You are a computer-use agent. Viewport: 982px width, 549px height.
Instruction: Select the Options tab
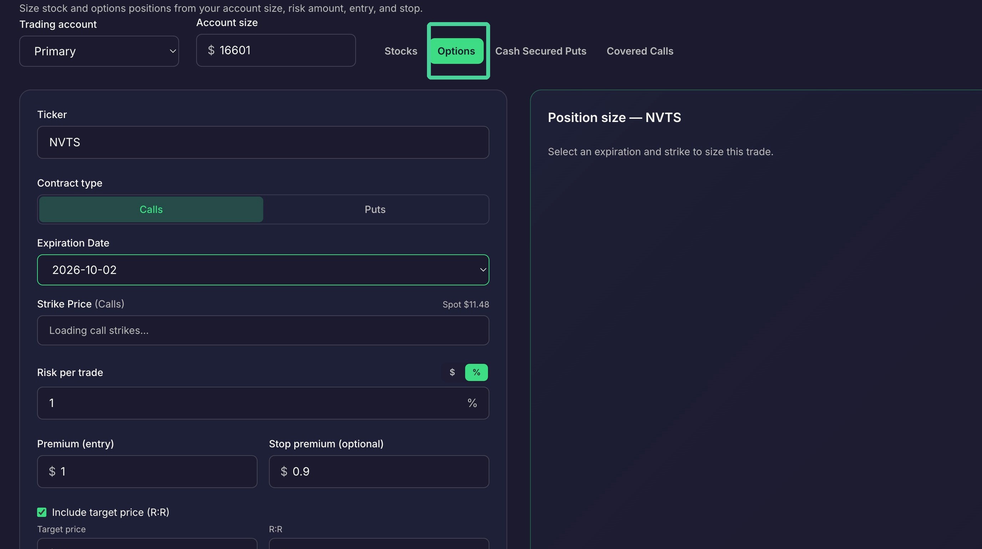456,51
